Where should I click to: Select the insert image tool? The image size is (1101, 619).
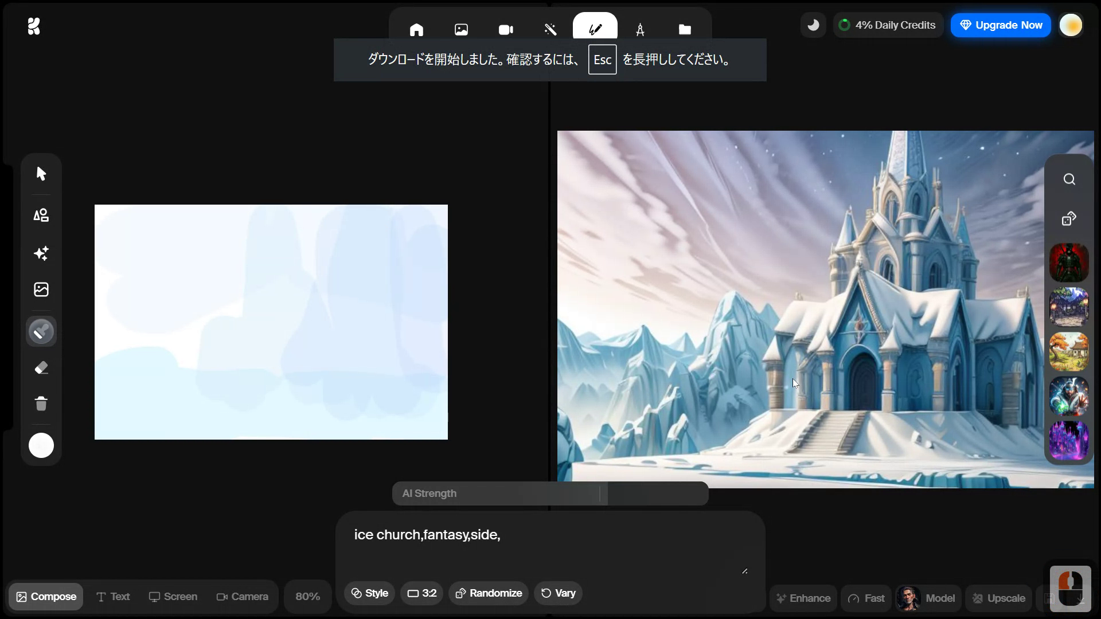click(41, 289)
